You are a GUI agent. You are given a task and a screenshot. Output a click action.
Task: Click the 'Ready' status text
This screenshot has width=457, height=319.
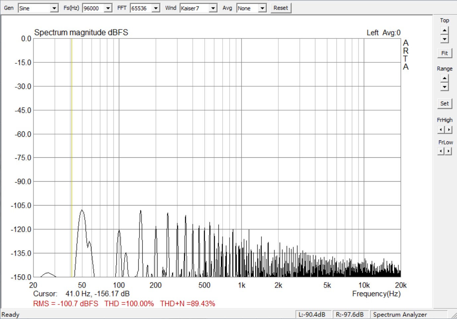[x=10, y=315]
